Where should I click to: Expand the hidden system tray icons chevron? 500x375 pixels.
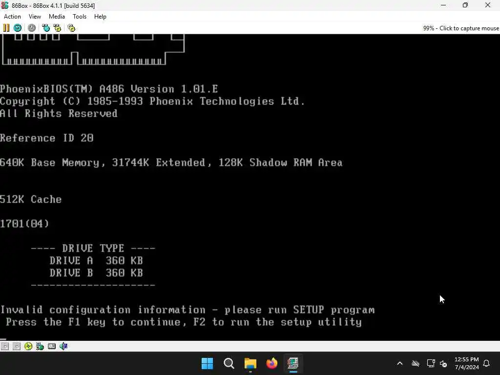[399, 363]
